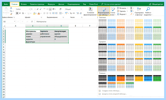Select the Format Painter brush icon
Image resolution: width=166 pixels, height=100 pixels.
[x=11, y=14]
